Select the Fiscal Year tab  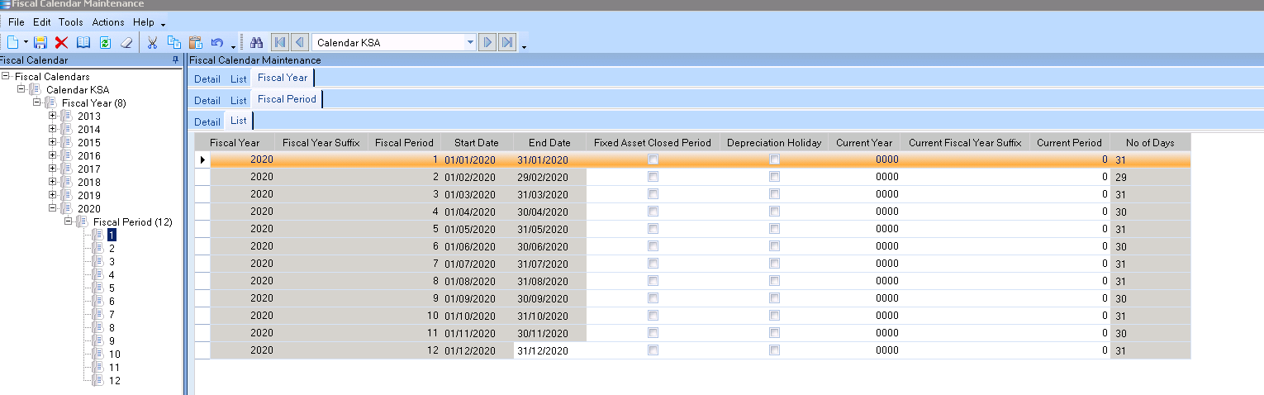(283, 78)
